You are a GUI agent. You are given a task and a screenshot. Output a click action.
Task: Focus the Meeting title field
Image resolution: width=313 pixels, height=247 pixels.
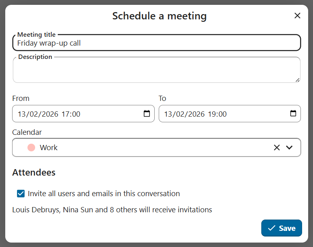point(157,43)
